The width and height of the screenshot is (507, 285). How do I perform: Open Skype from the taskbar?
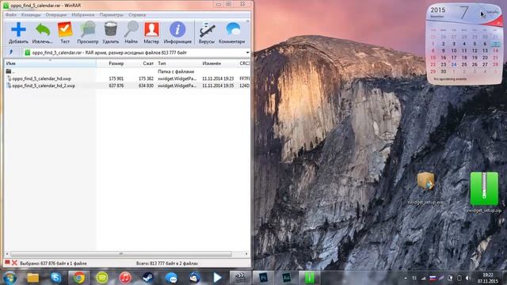tap(56, 278)
